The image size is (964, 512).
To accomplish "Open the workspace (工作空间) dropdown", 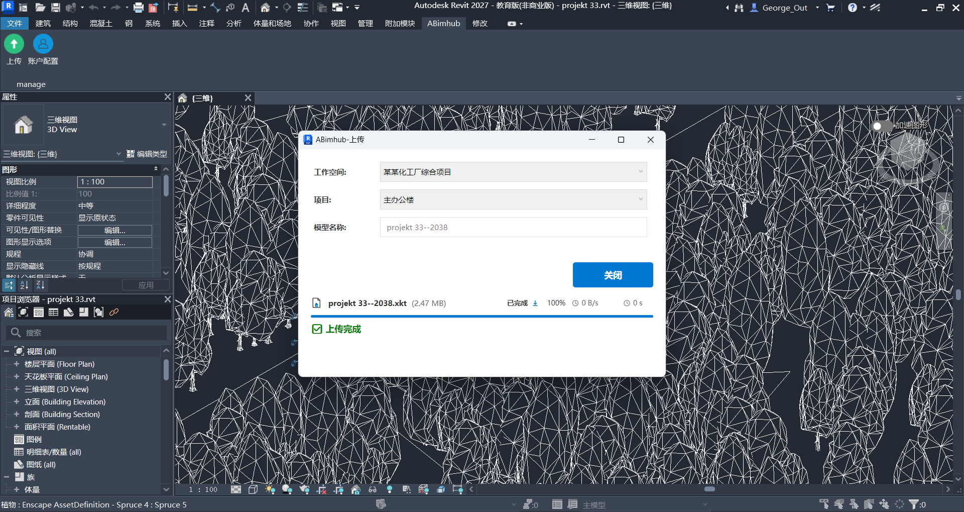I will click(513, 172).
